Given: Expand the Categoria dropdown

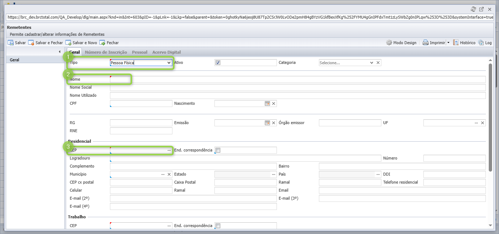Looking at the screenshot, I should coord(372,63).
